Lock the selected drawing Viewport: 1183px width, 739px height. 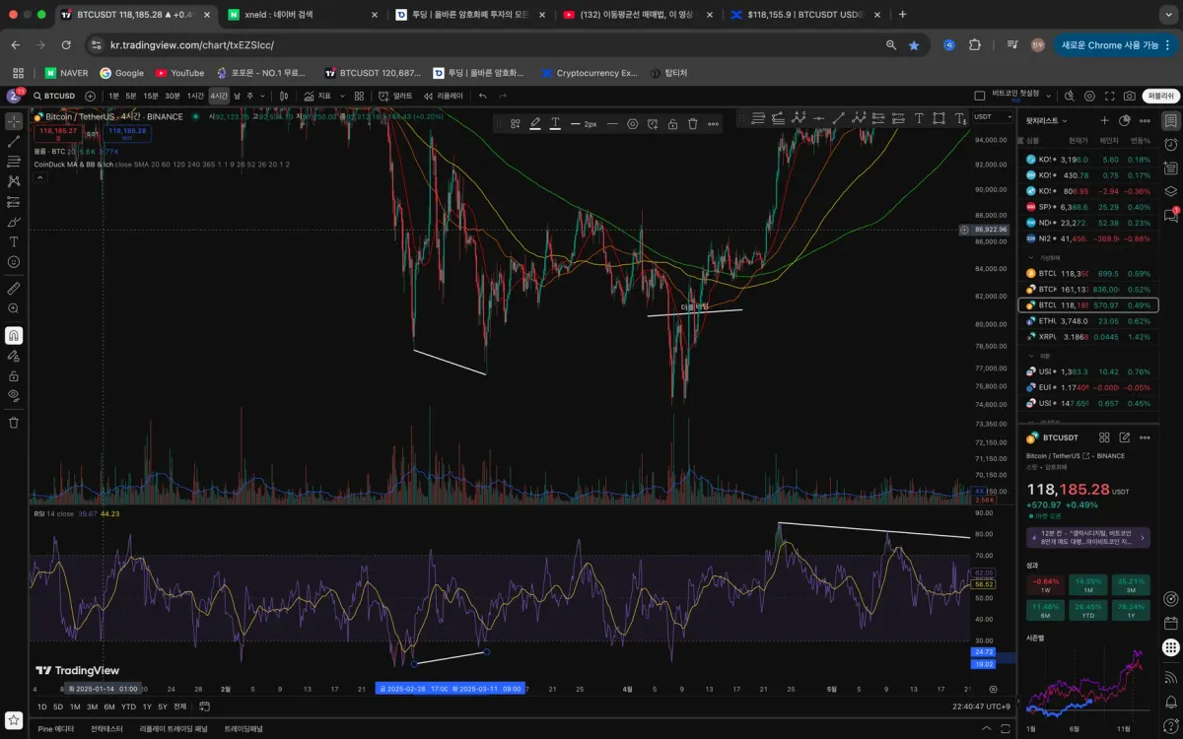[672, 123]
